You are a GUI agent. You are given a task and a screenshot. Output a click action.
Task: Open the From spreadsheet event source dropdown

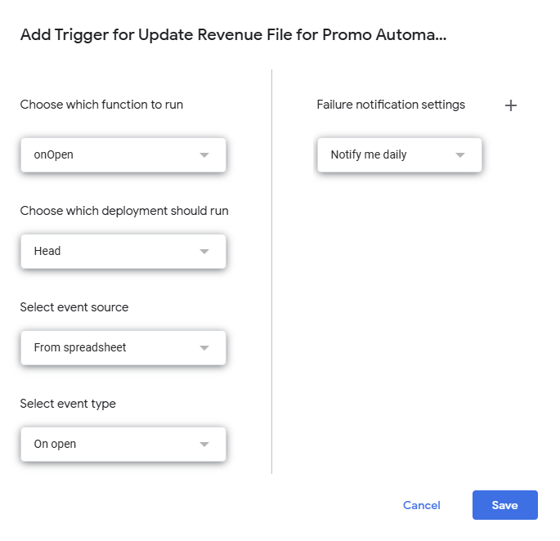(123, 348)
